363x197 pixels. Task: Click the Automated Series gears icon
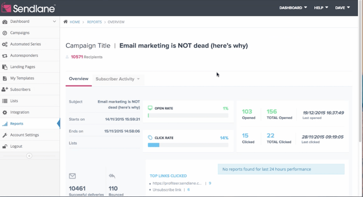(x=4, y=44)
